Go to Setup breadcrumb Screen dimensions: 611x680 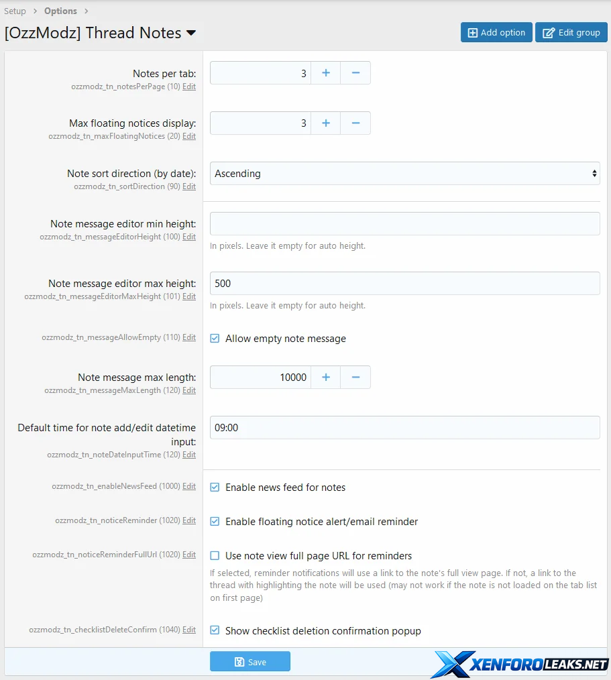[x=15, y=11]
